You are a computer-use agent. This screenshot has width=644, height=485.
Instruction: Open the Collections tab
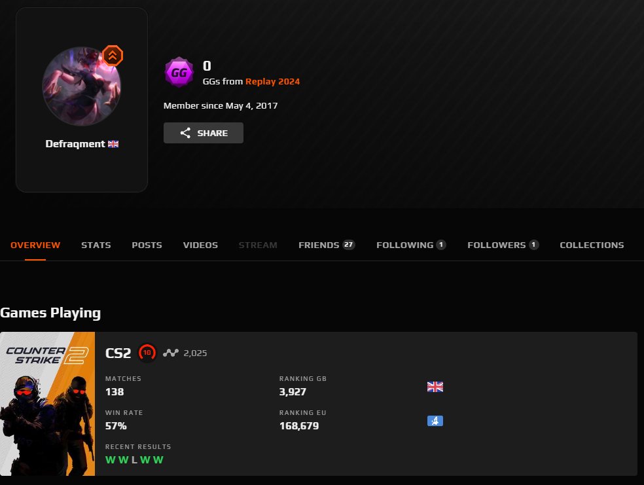point(592,245)
